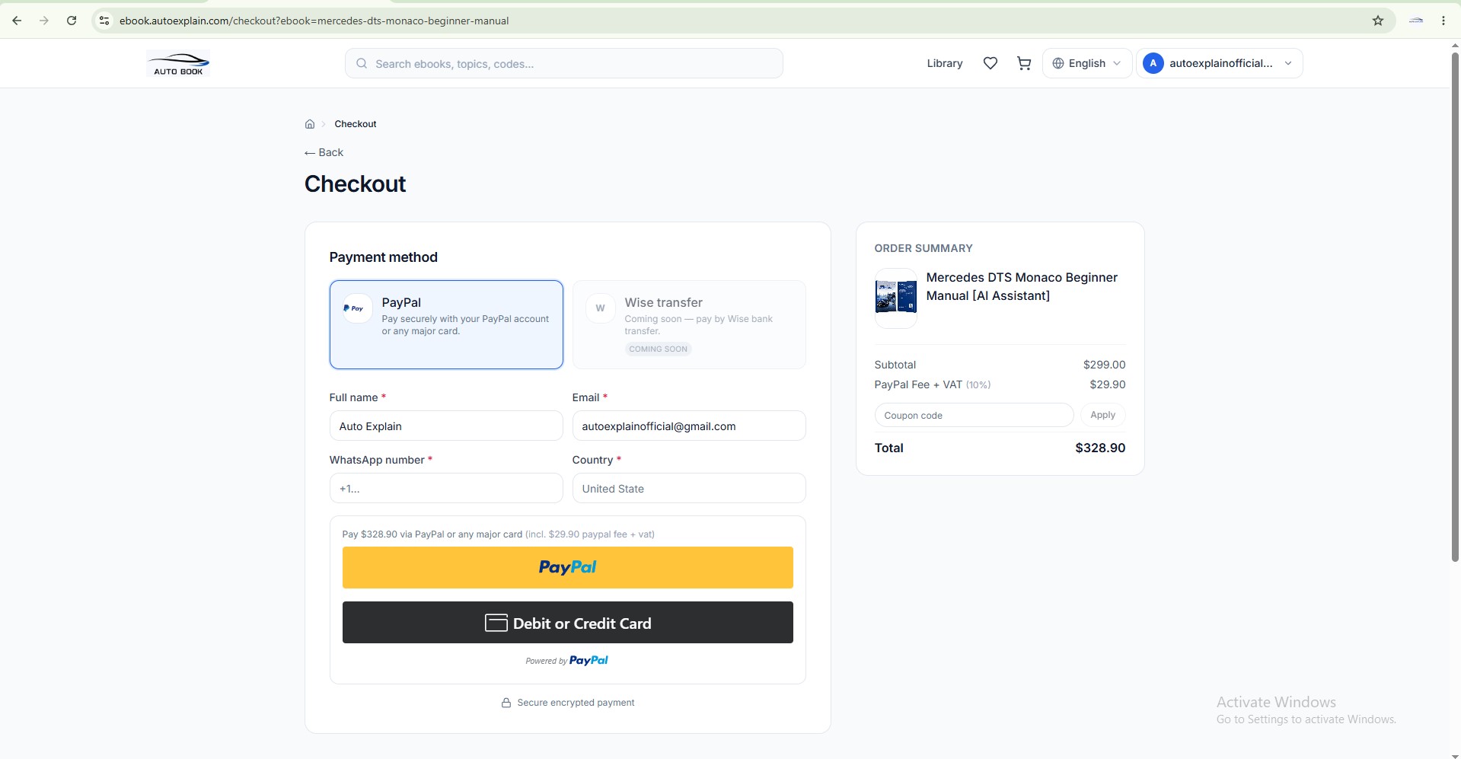Click the Wise W icon
Image resolution: width=1461 pixels, height=759 pixels.
(600, 308)
